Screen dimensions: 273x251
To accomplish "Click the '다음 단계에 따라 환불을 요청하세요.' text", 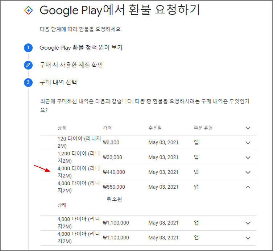I will pyautogui.click(x=81, y=29).
